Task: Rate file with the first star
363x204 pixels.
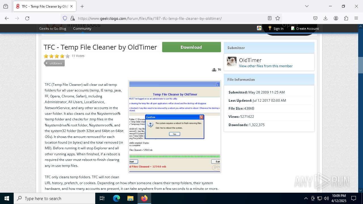Action: [x=46, y=56]
